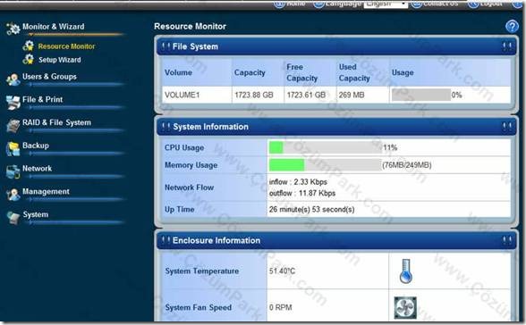The image size is (526, 325).
Task: Click the System Temperature row label
Action: coord(202,271)
